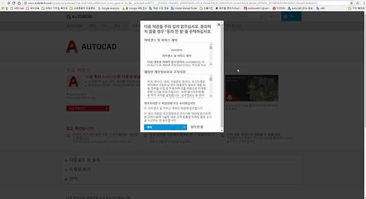Open Google Analytics bookmark
This screenshot has width=366, height=199.
[109, 8]
